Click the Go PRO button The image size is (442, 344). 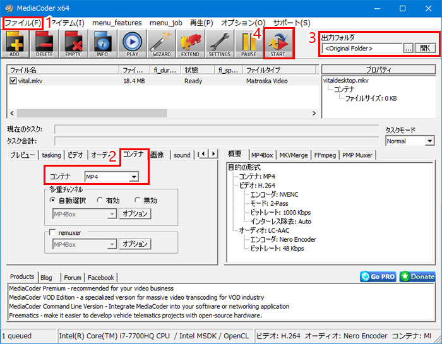378,276
